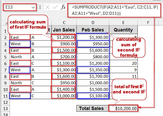Select North cell in row 9

pos(20,83)
